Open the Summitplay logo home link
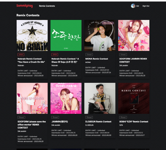 pos(25,6)
